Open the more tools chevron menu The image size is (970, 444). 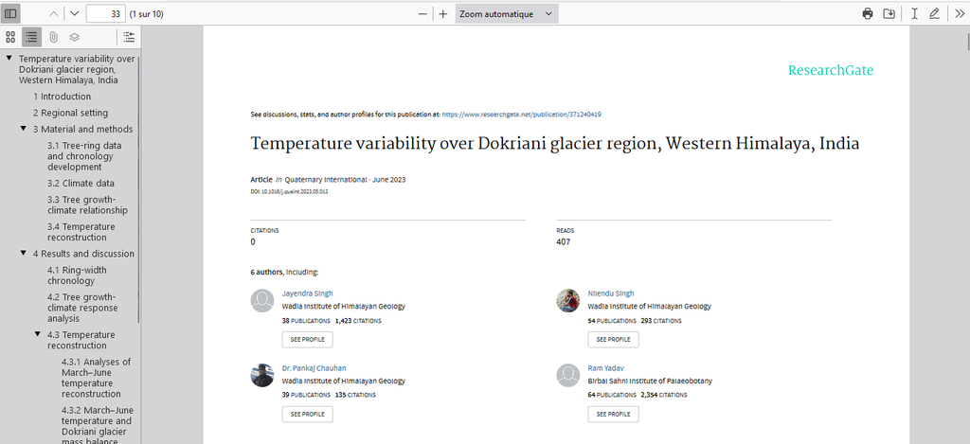click(958, 13)
